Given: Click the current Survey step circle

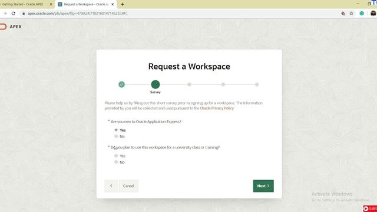Looking at the screenshot, I should pos(156,84).
